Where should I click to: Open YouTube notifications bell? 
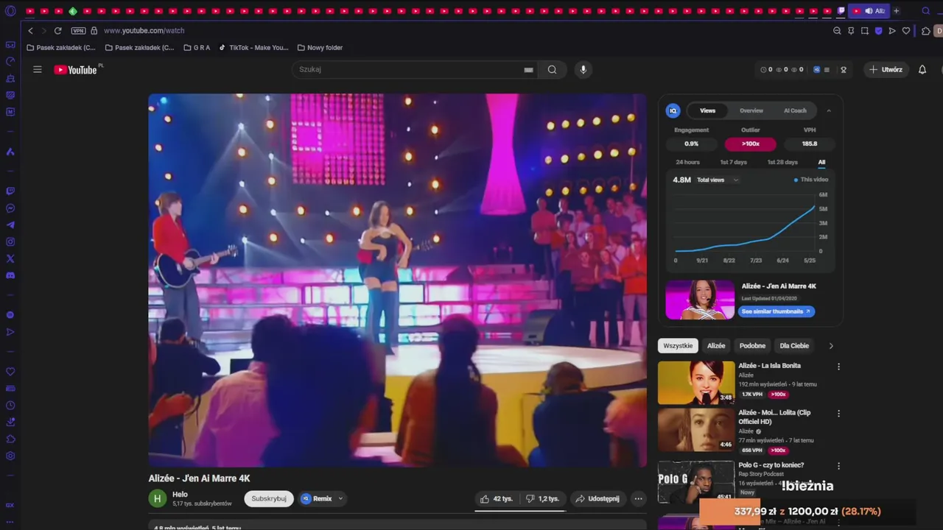coord(922,69)
